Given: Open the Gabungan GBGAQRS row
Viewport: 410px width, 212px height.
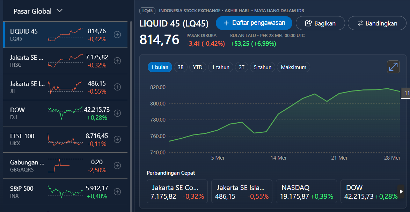Looking at the screenshot, I should coord(65,166).
